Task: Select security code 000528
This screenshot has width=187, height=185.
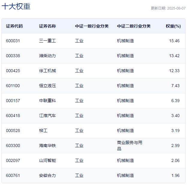Action: pyautogui.click(x=13, y=131)
